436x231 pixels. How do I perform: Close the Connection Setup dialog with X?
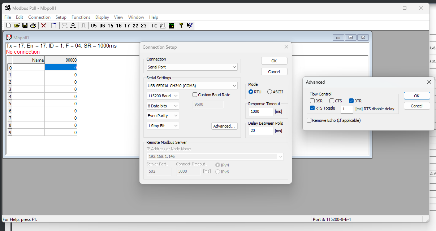click(x=286, y=47)
